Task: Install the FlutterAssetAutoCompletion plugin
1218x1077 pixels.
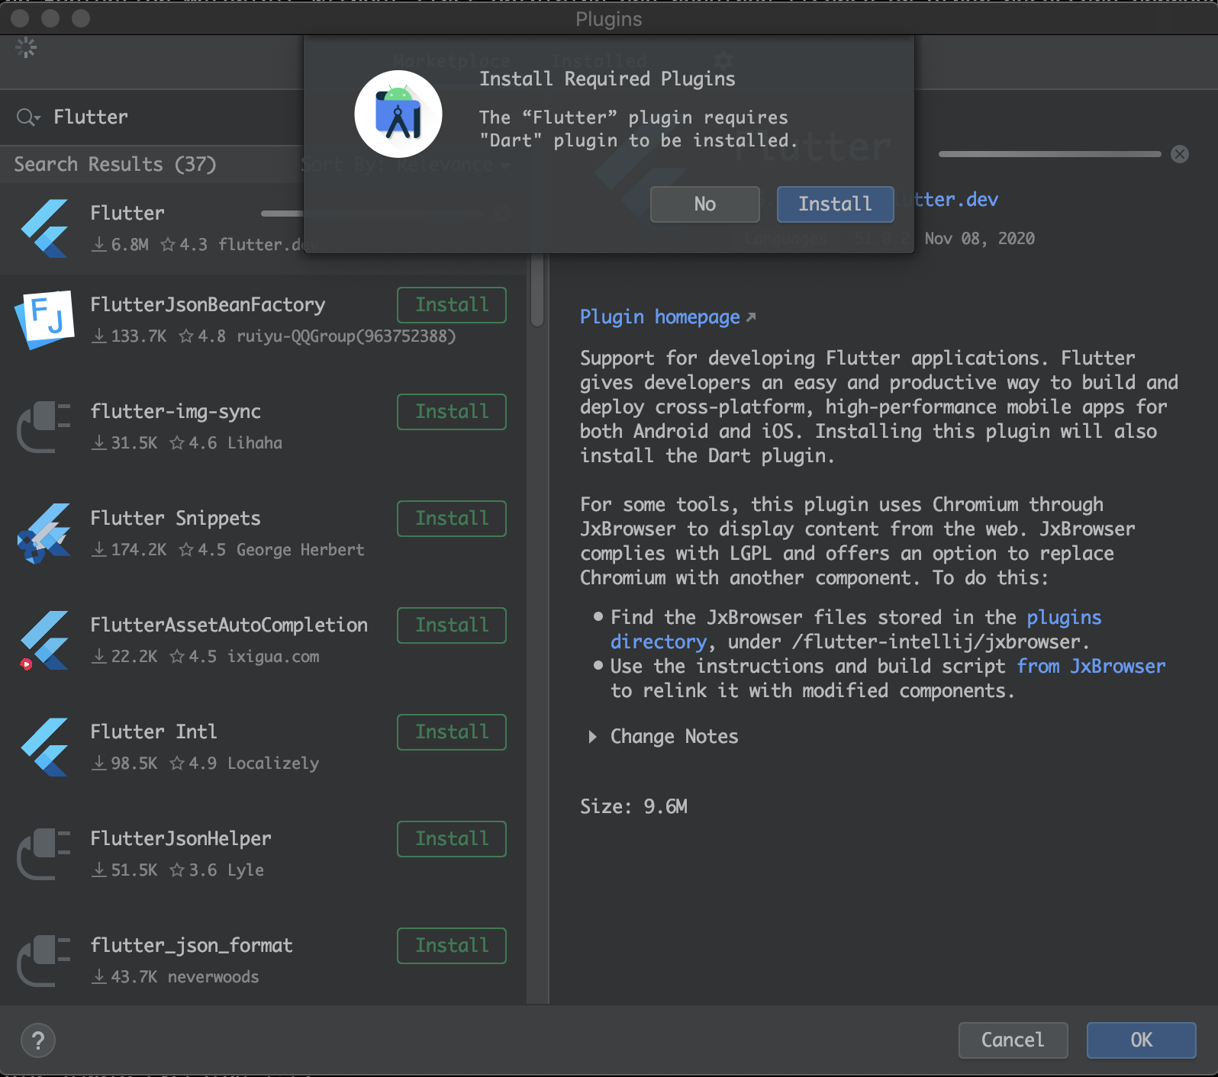Action: tap(452, 625)
